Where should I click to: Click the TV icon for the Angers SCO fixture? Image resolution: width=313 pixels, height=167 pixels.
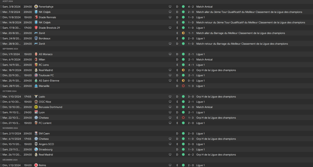(x=170, y=144)
